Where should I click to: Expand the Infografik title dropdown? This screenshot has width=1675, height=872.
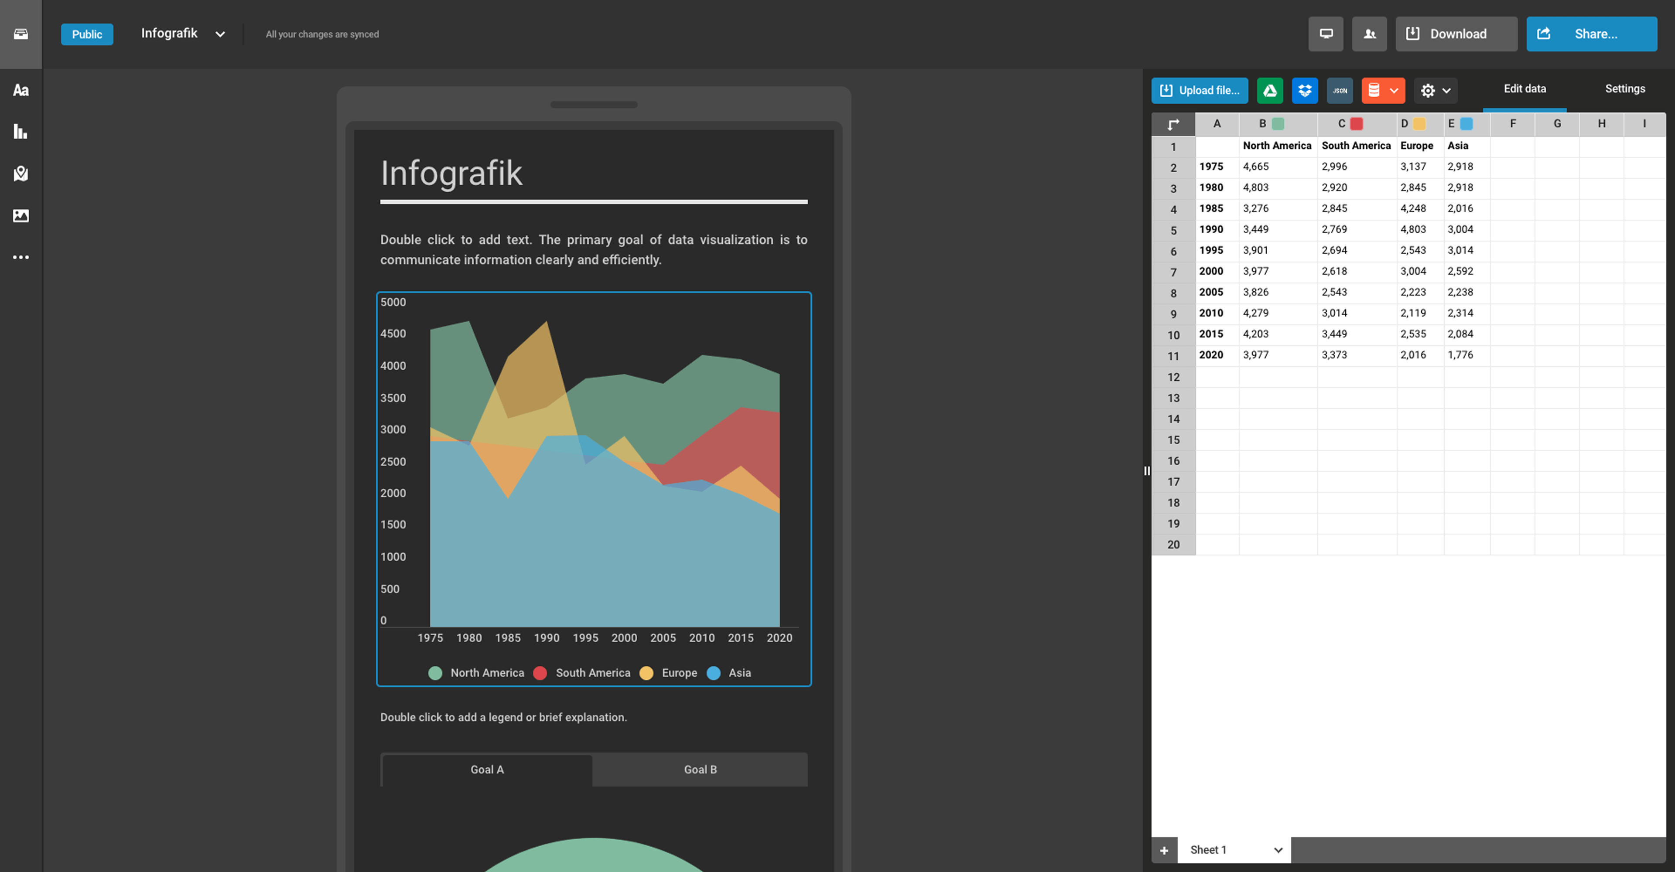219,34
